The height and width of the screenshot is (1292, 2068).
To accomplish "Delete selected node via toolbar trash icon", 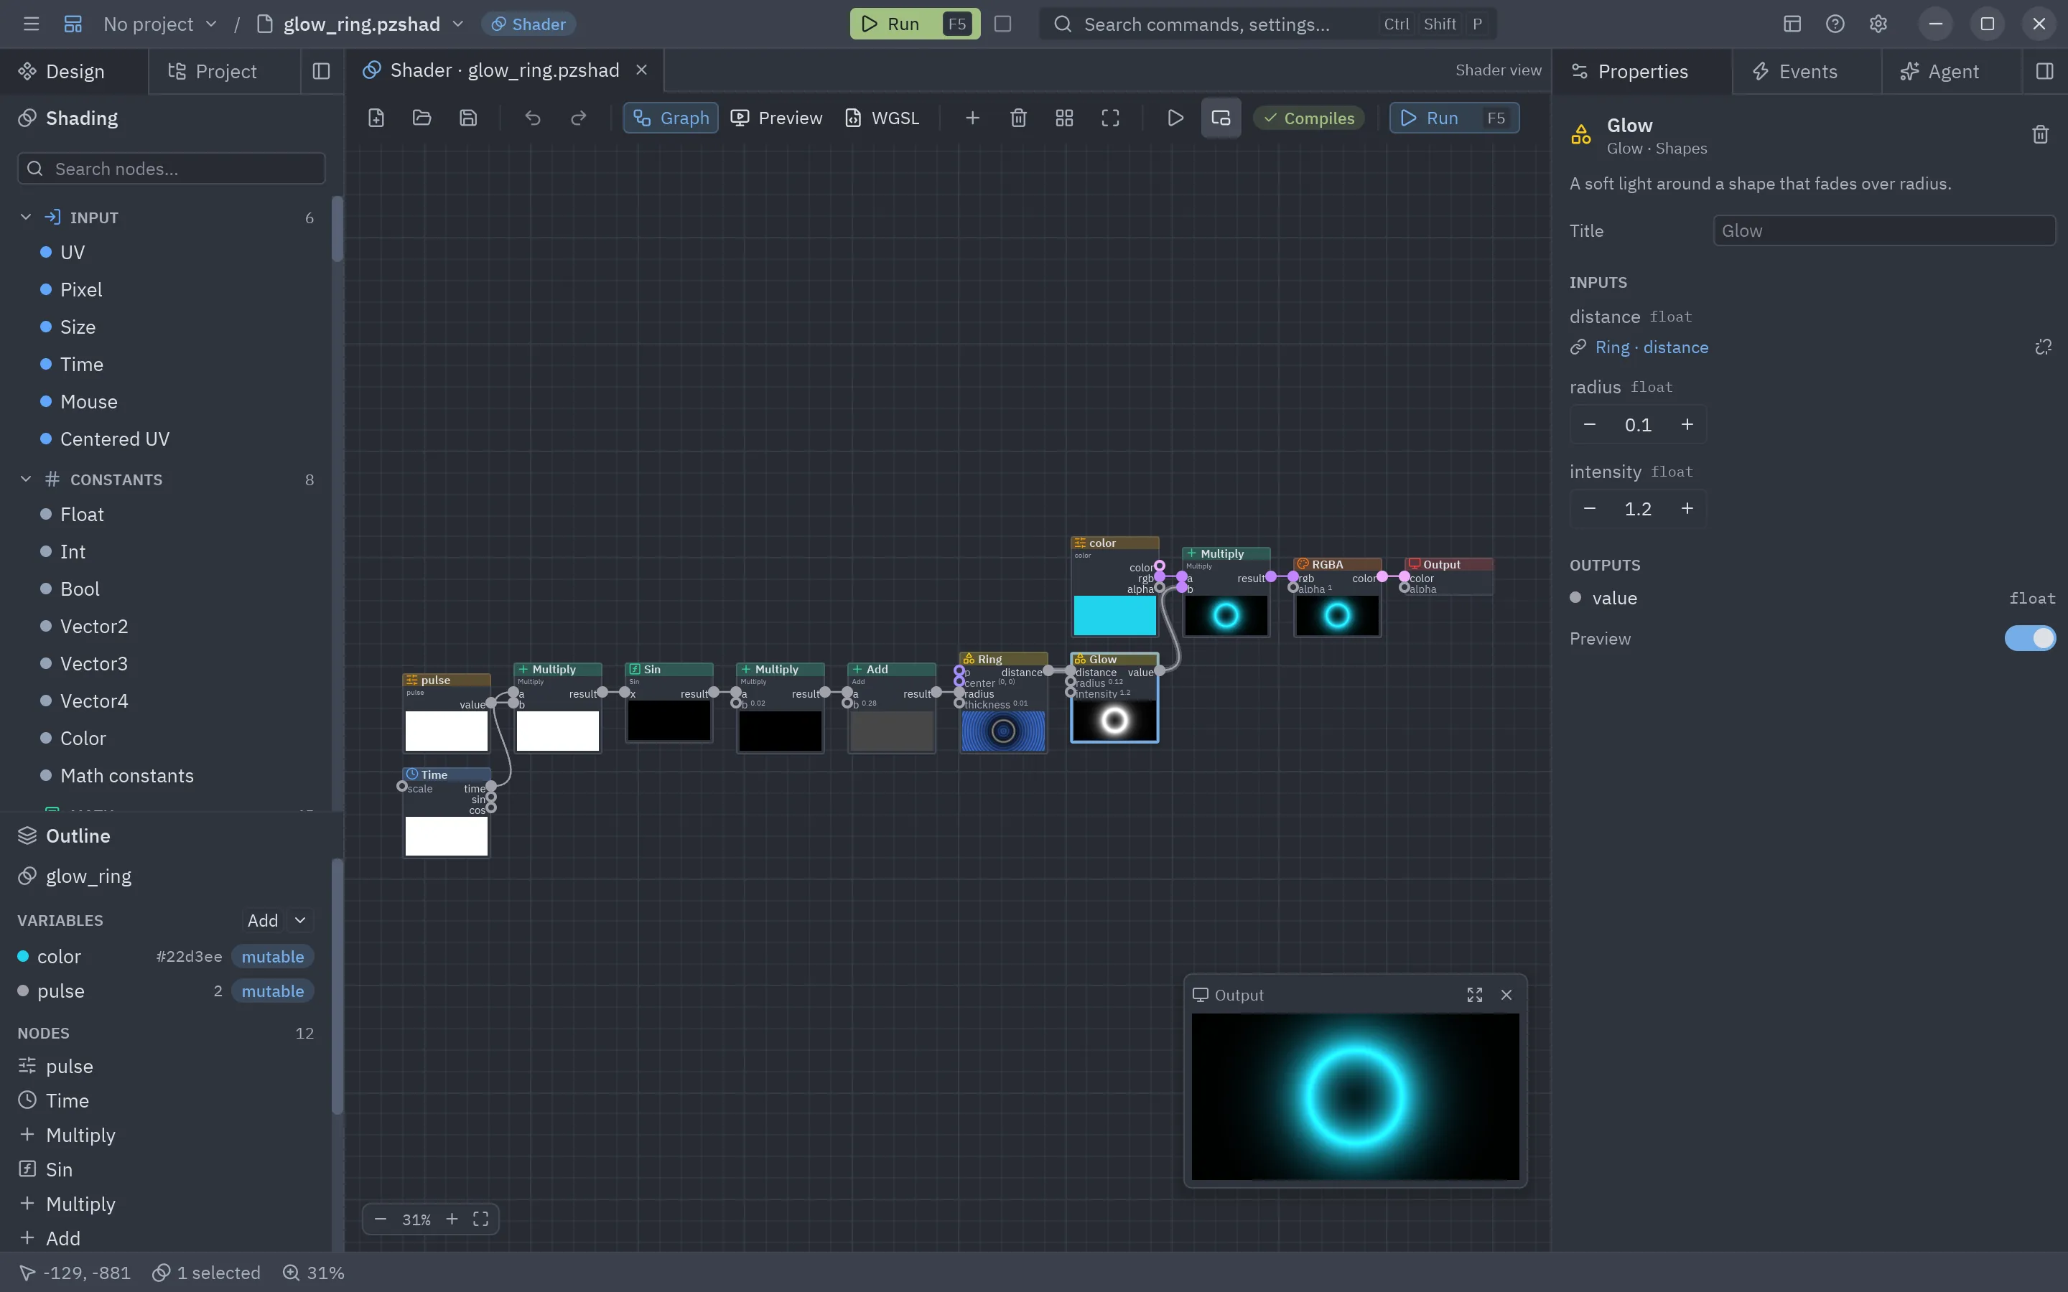I will tap(1019, 118).
